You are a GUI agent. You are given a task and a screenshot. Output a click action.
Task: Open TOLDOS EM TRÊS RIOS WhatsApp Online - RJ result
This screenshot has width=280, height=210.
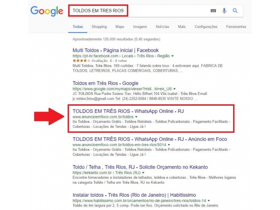(128, 111)
